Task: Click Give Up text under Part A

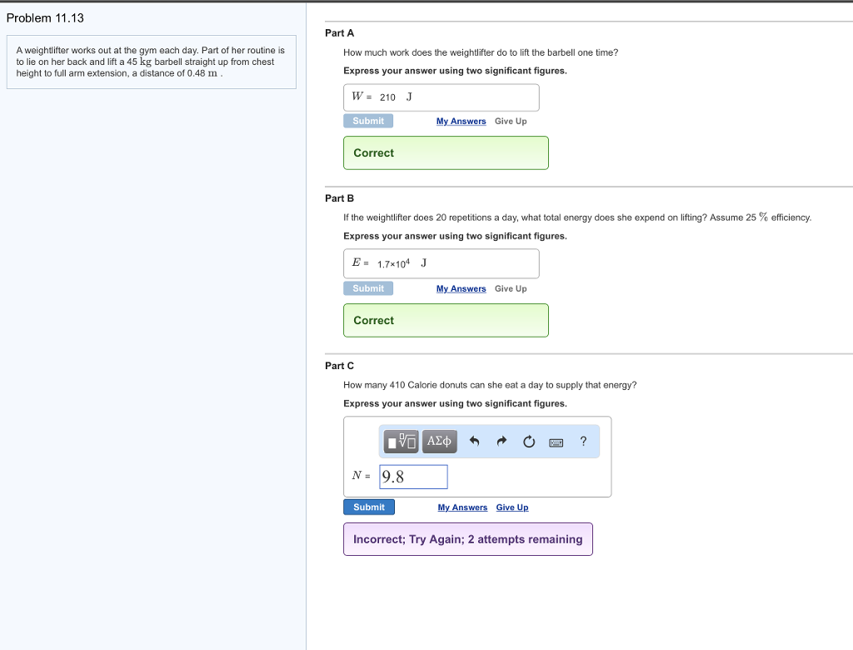Action: (511, 122)
